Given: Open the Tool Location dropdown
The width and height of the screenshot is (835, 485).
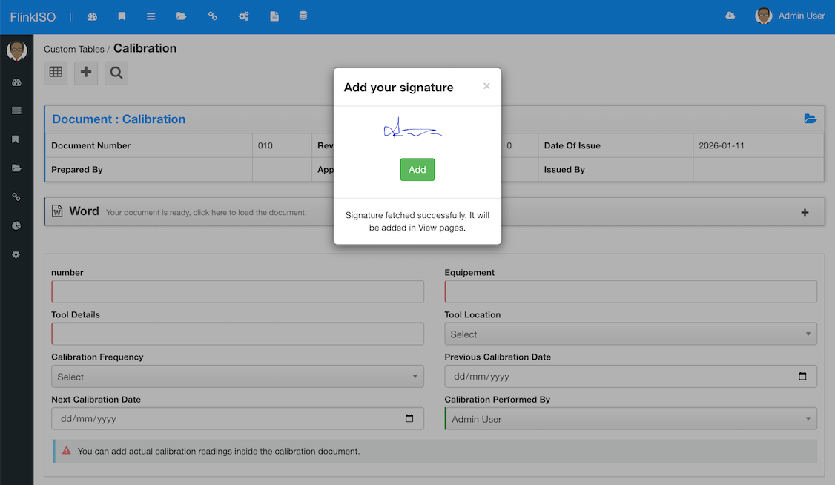Looking at the screenshot, I should point(630,334).
